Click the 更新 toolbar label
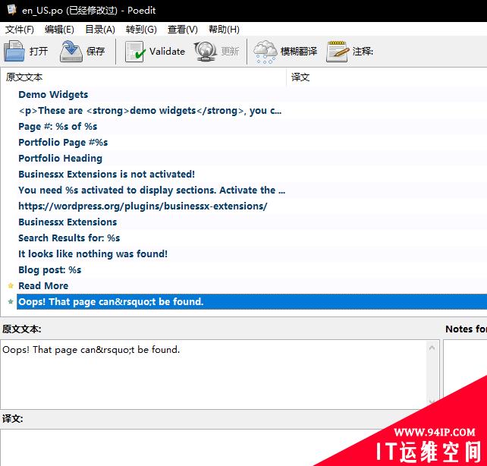The image size is (487, 466). pos(230,52)
